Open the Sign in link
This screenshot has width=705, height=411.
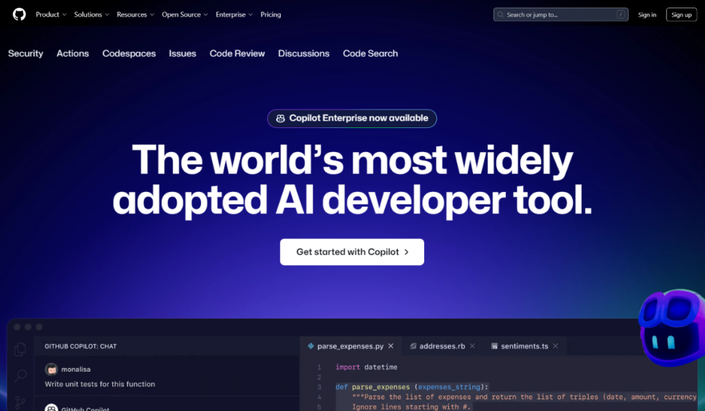(647, 14)
